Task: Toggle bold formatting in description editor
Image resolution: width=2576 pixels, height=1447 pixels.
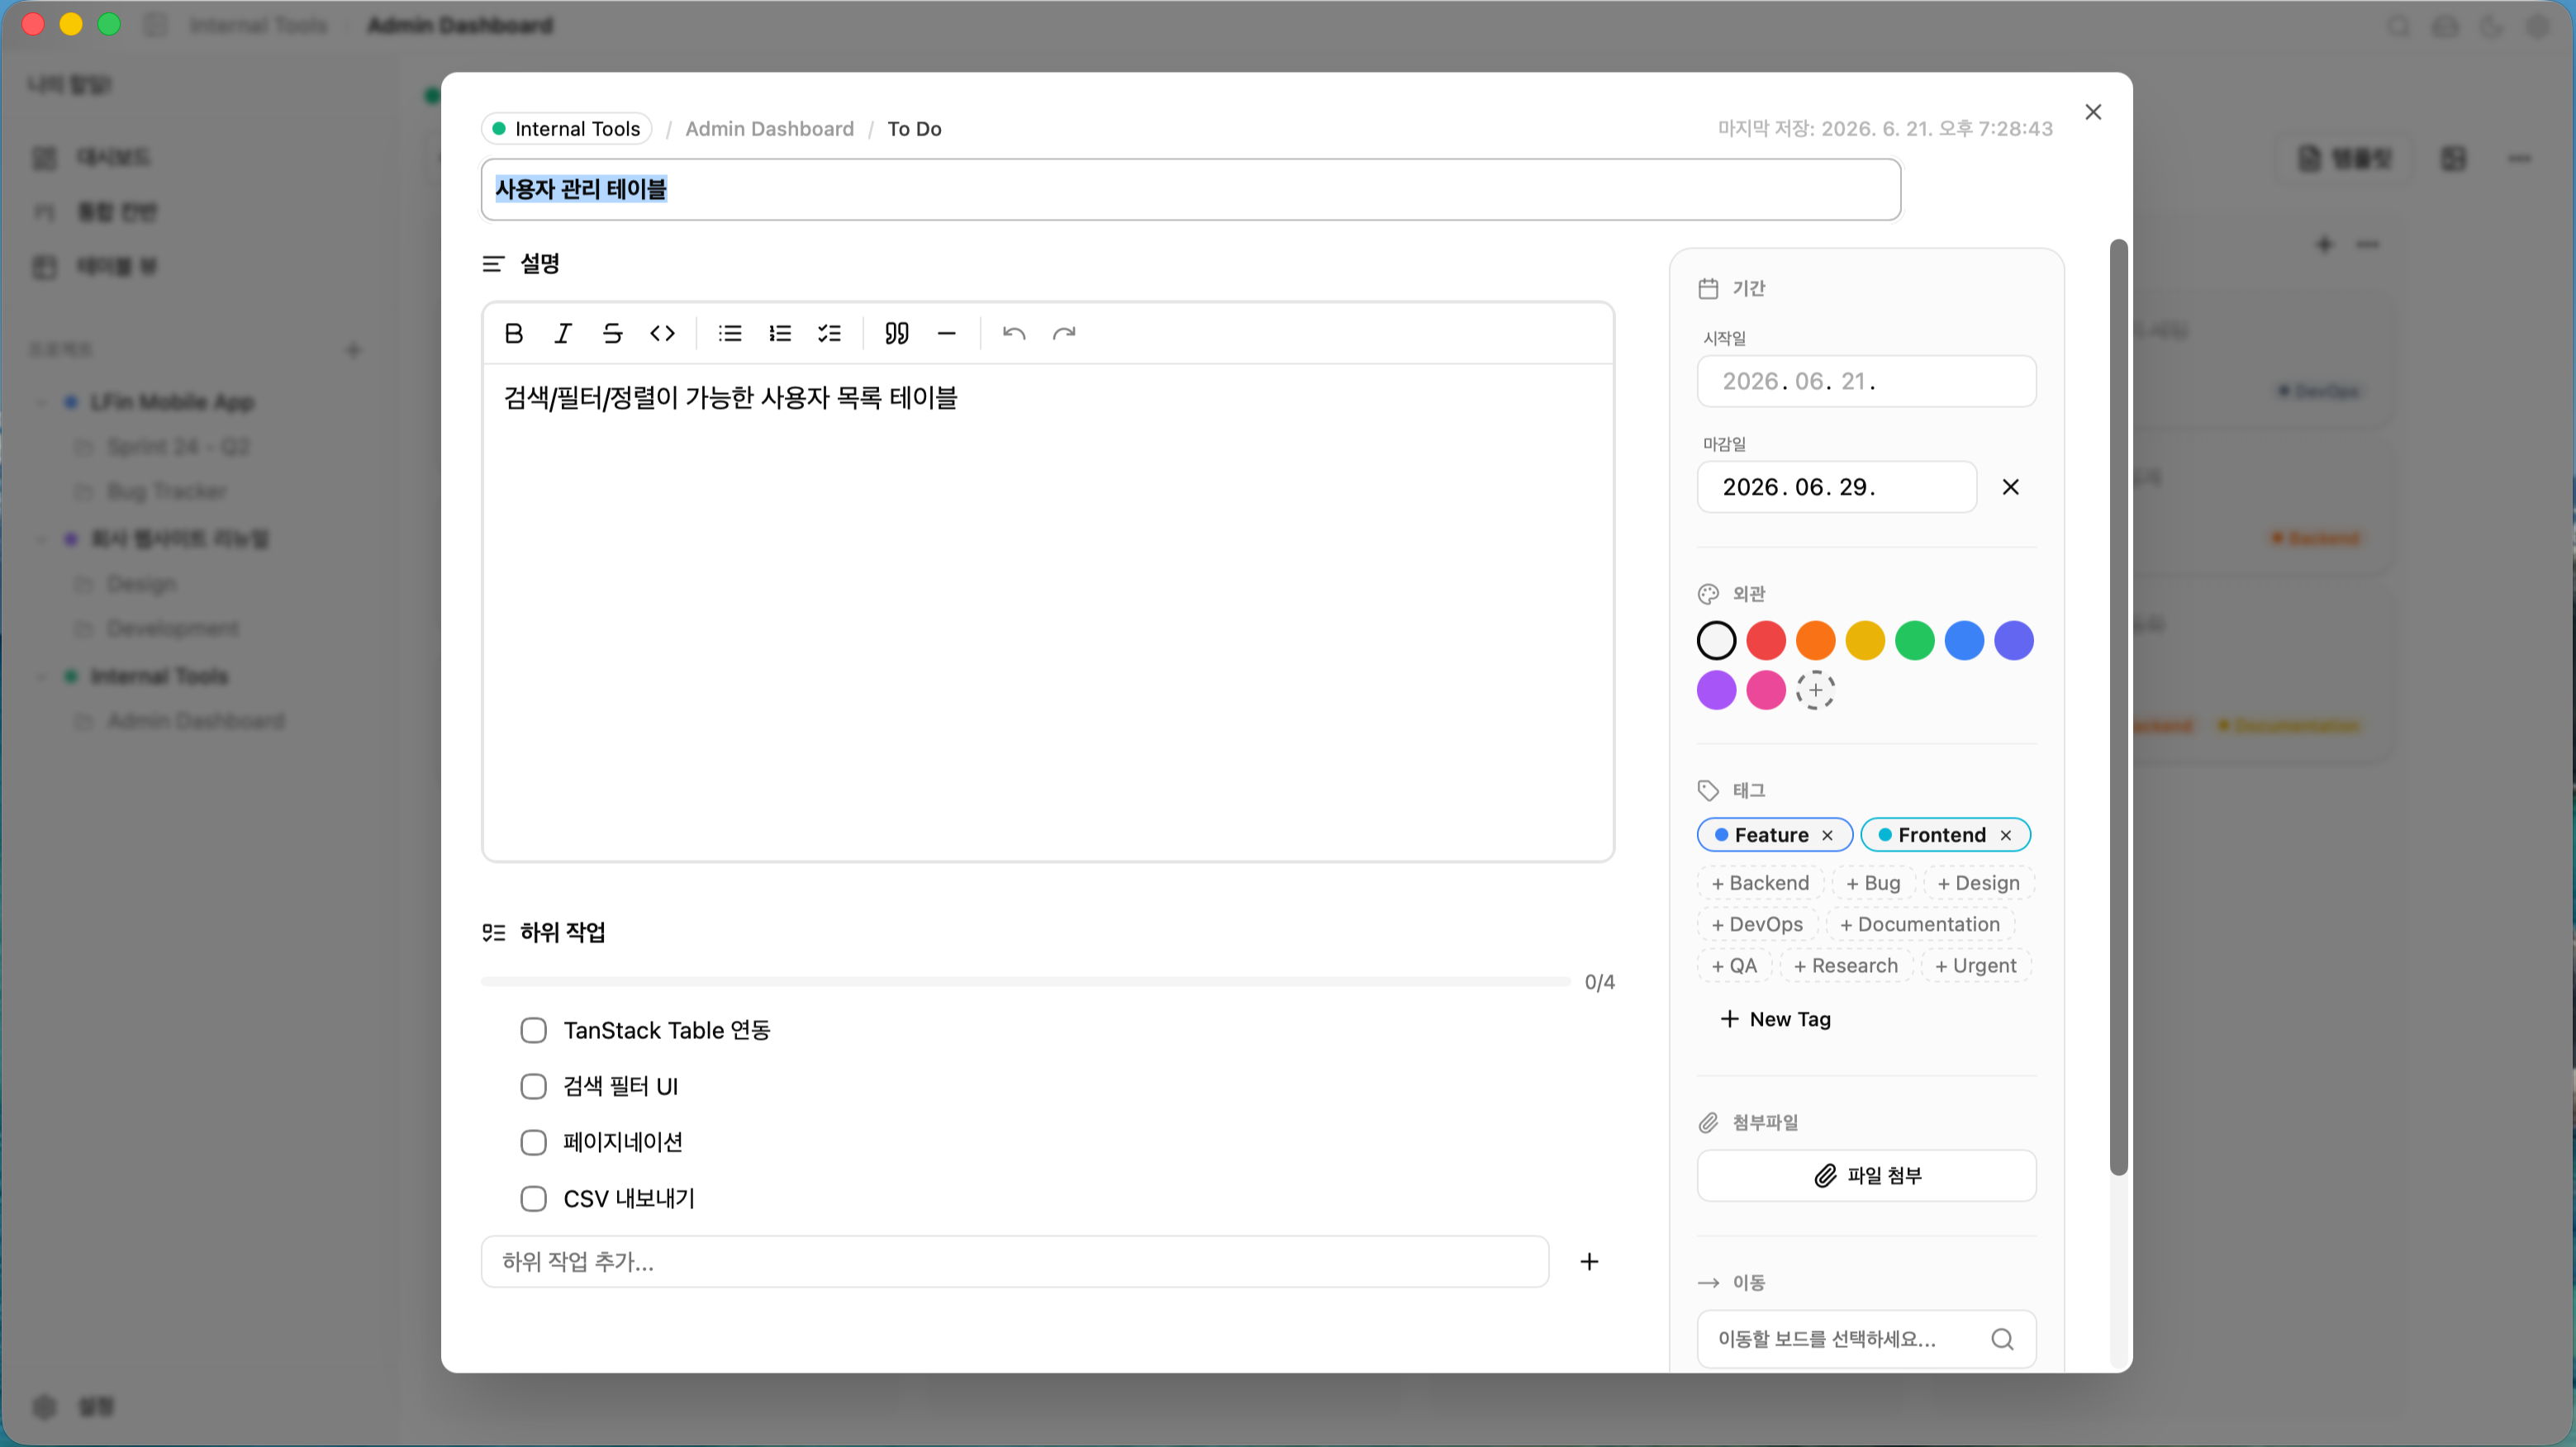Action: 514,333
